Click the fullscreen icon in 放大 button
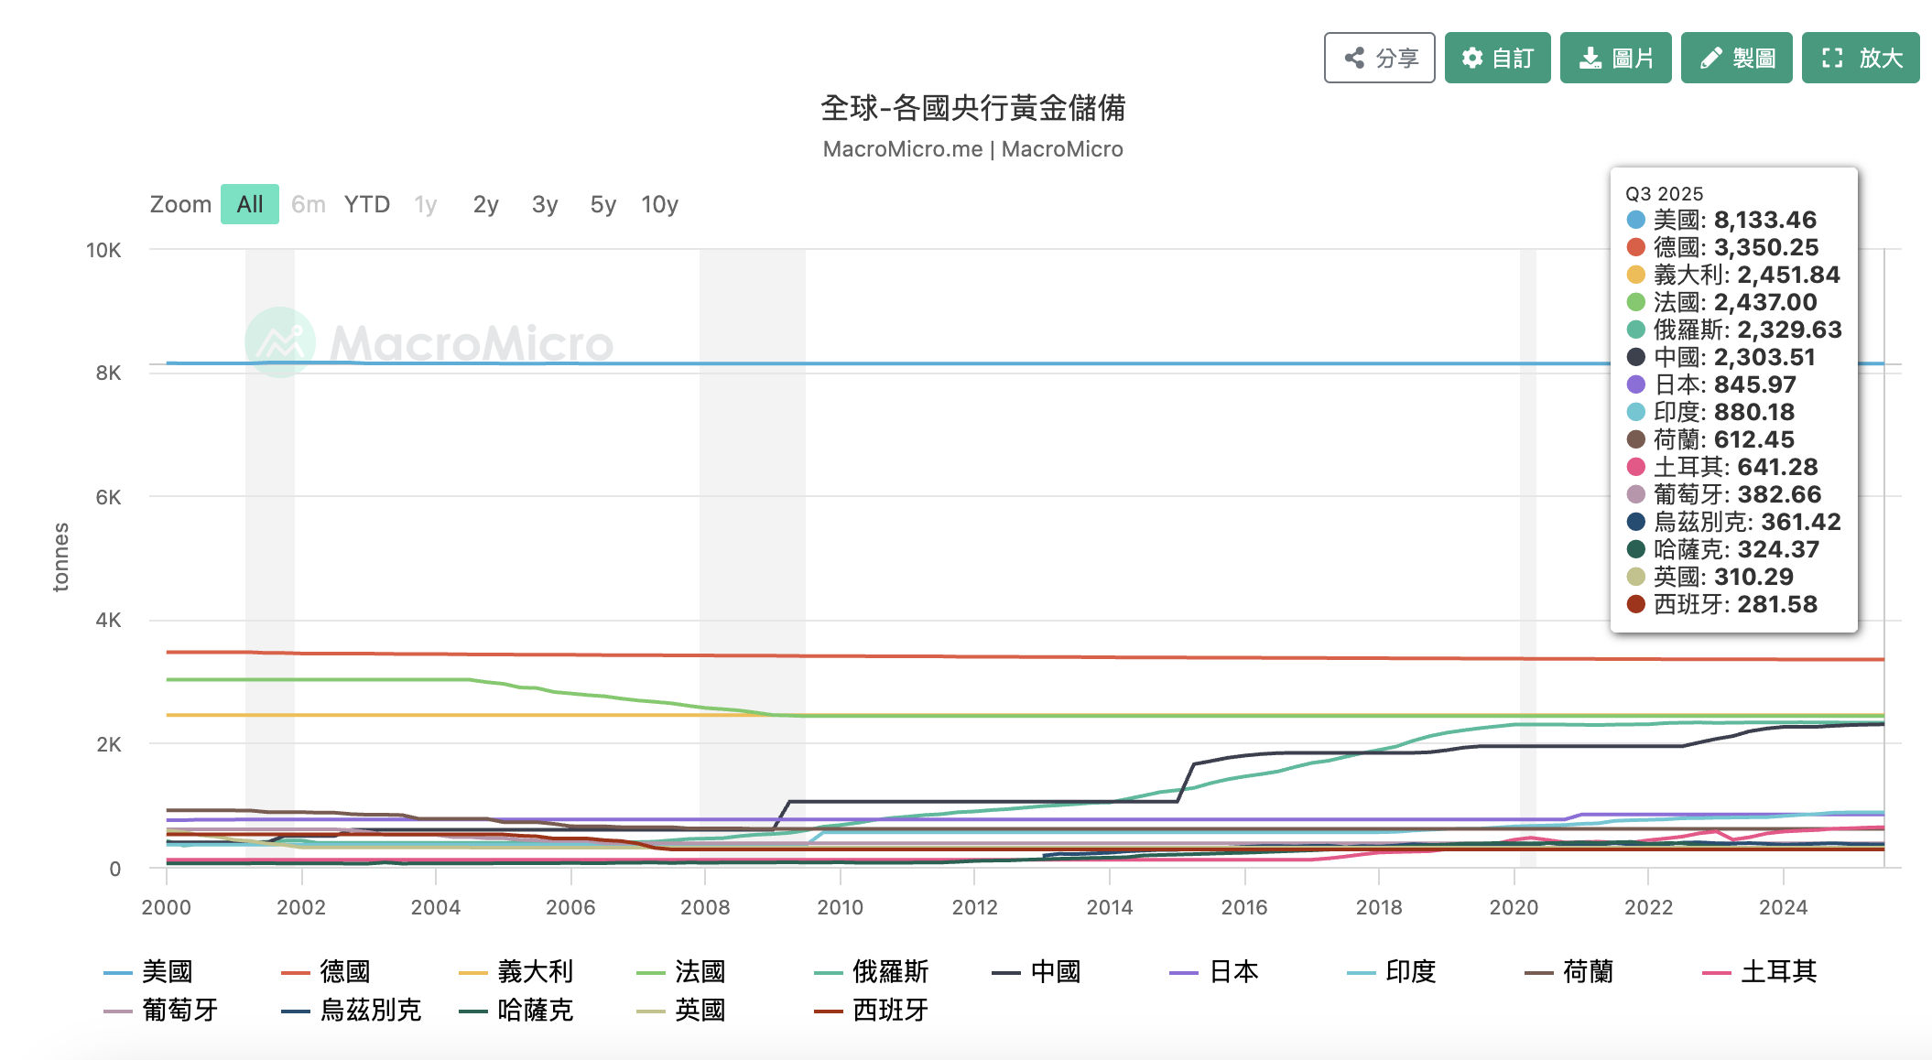This screenshot has height=1060, width=1932. (x=1832, y=58)
